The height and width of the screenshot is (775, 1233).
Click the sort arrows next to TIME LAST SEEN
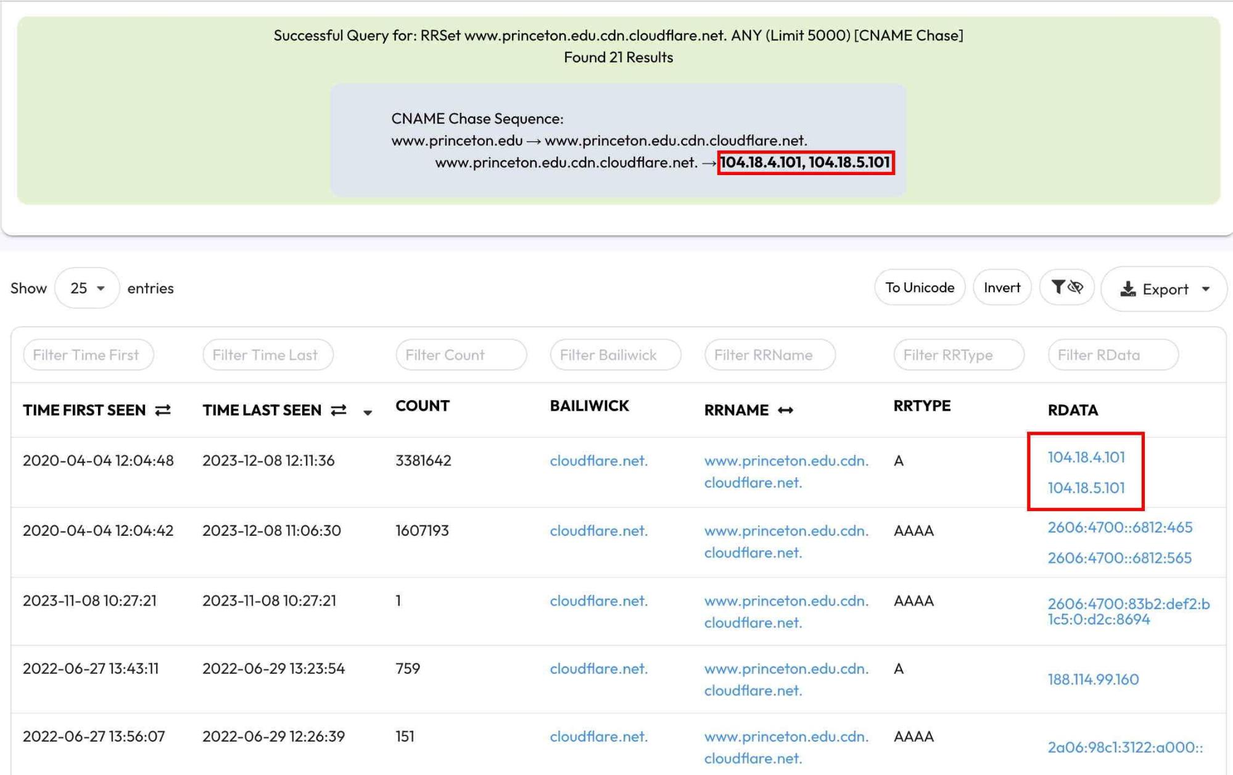[x=337, y=410]
